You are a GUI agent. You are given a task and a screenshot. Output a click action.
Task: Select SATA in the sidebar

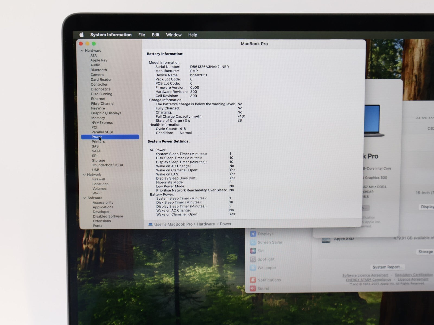pos(96,151)
